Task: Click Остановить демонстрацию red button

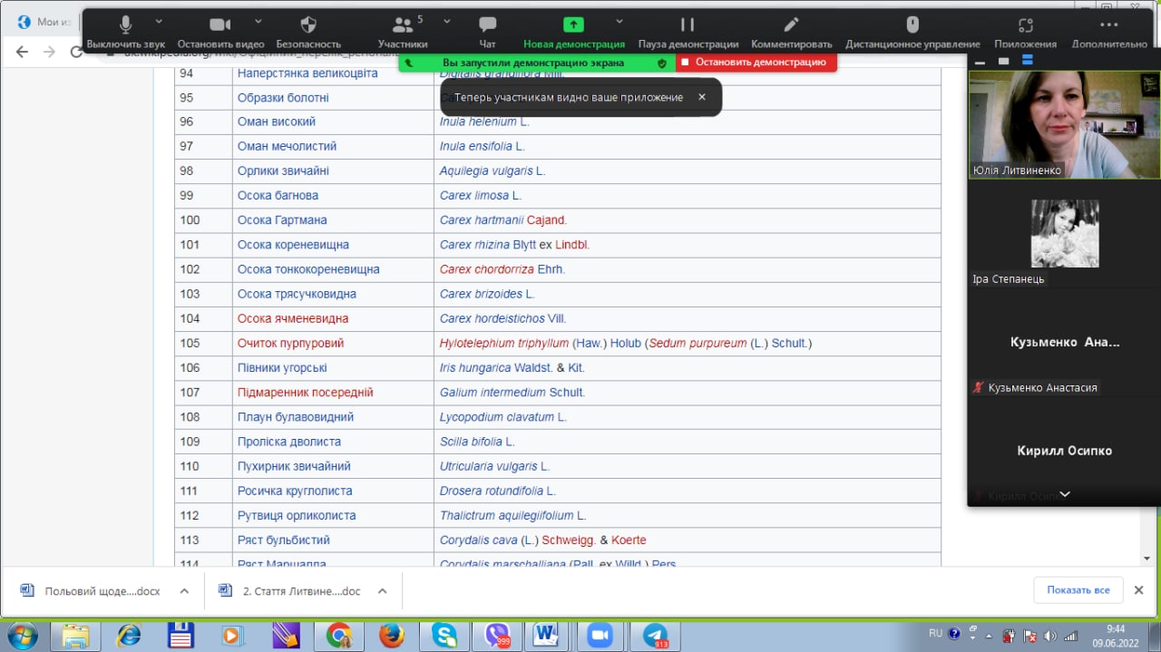Action: (x=756, y=63)
